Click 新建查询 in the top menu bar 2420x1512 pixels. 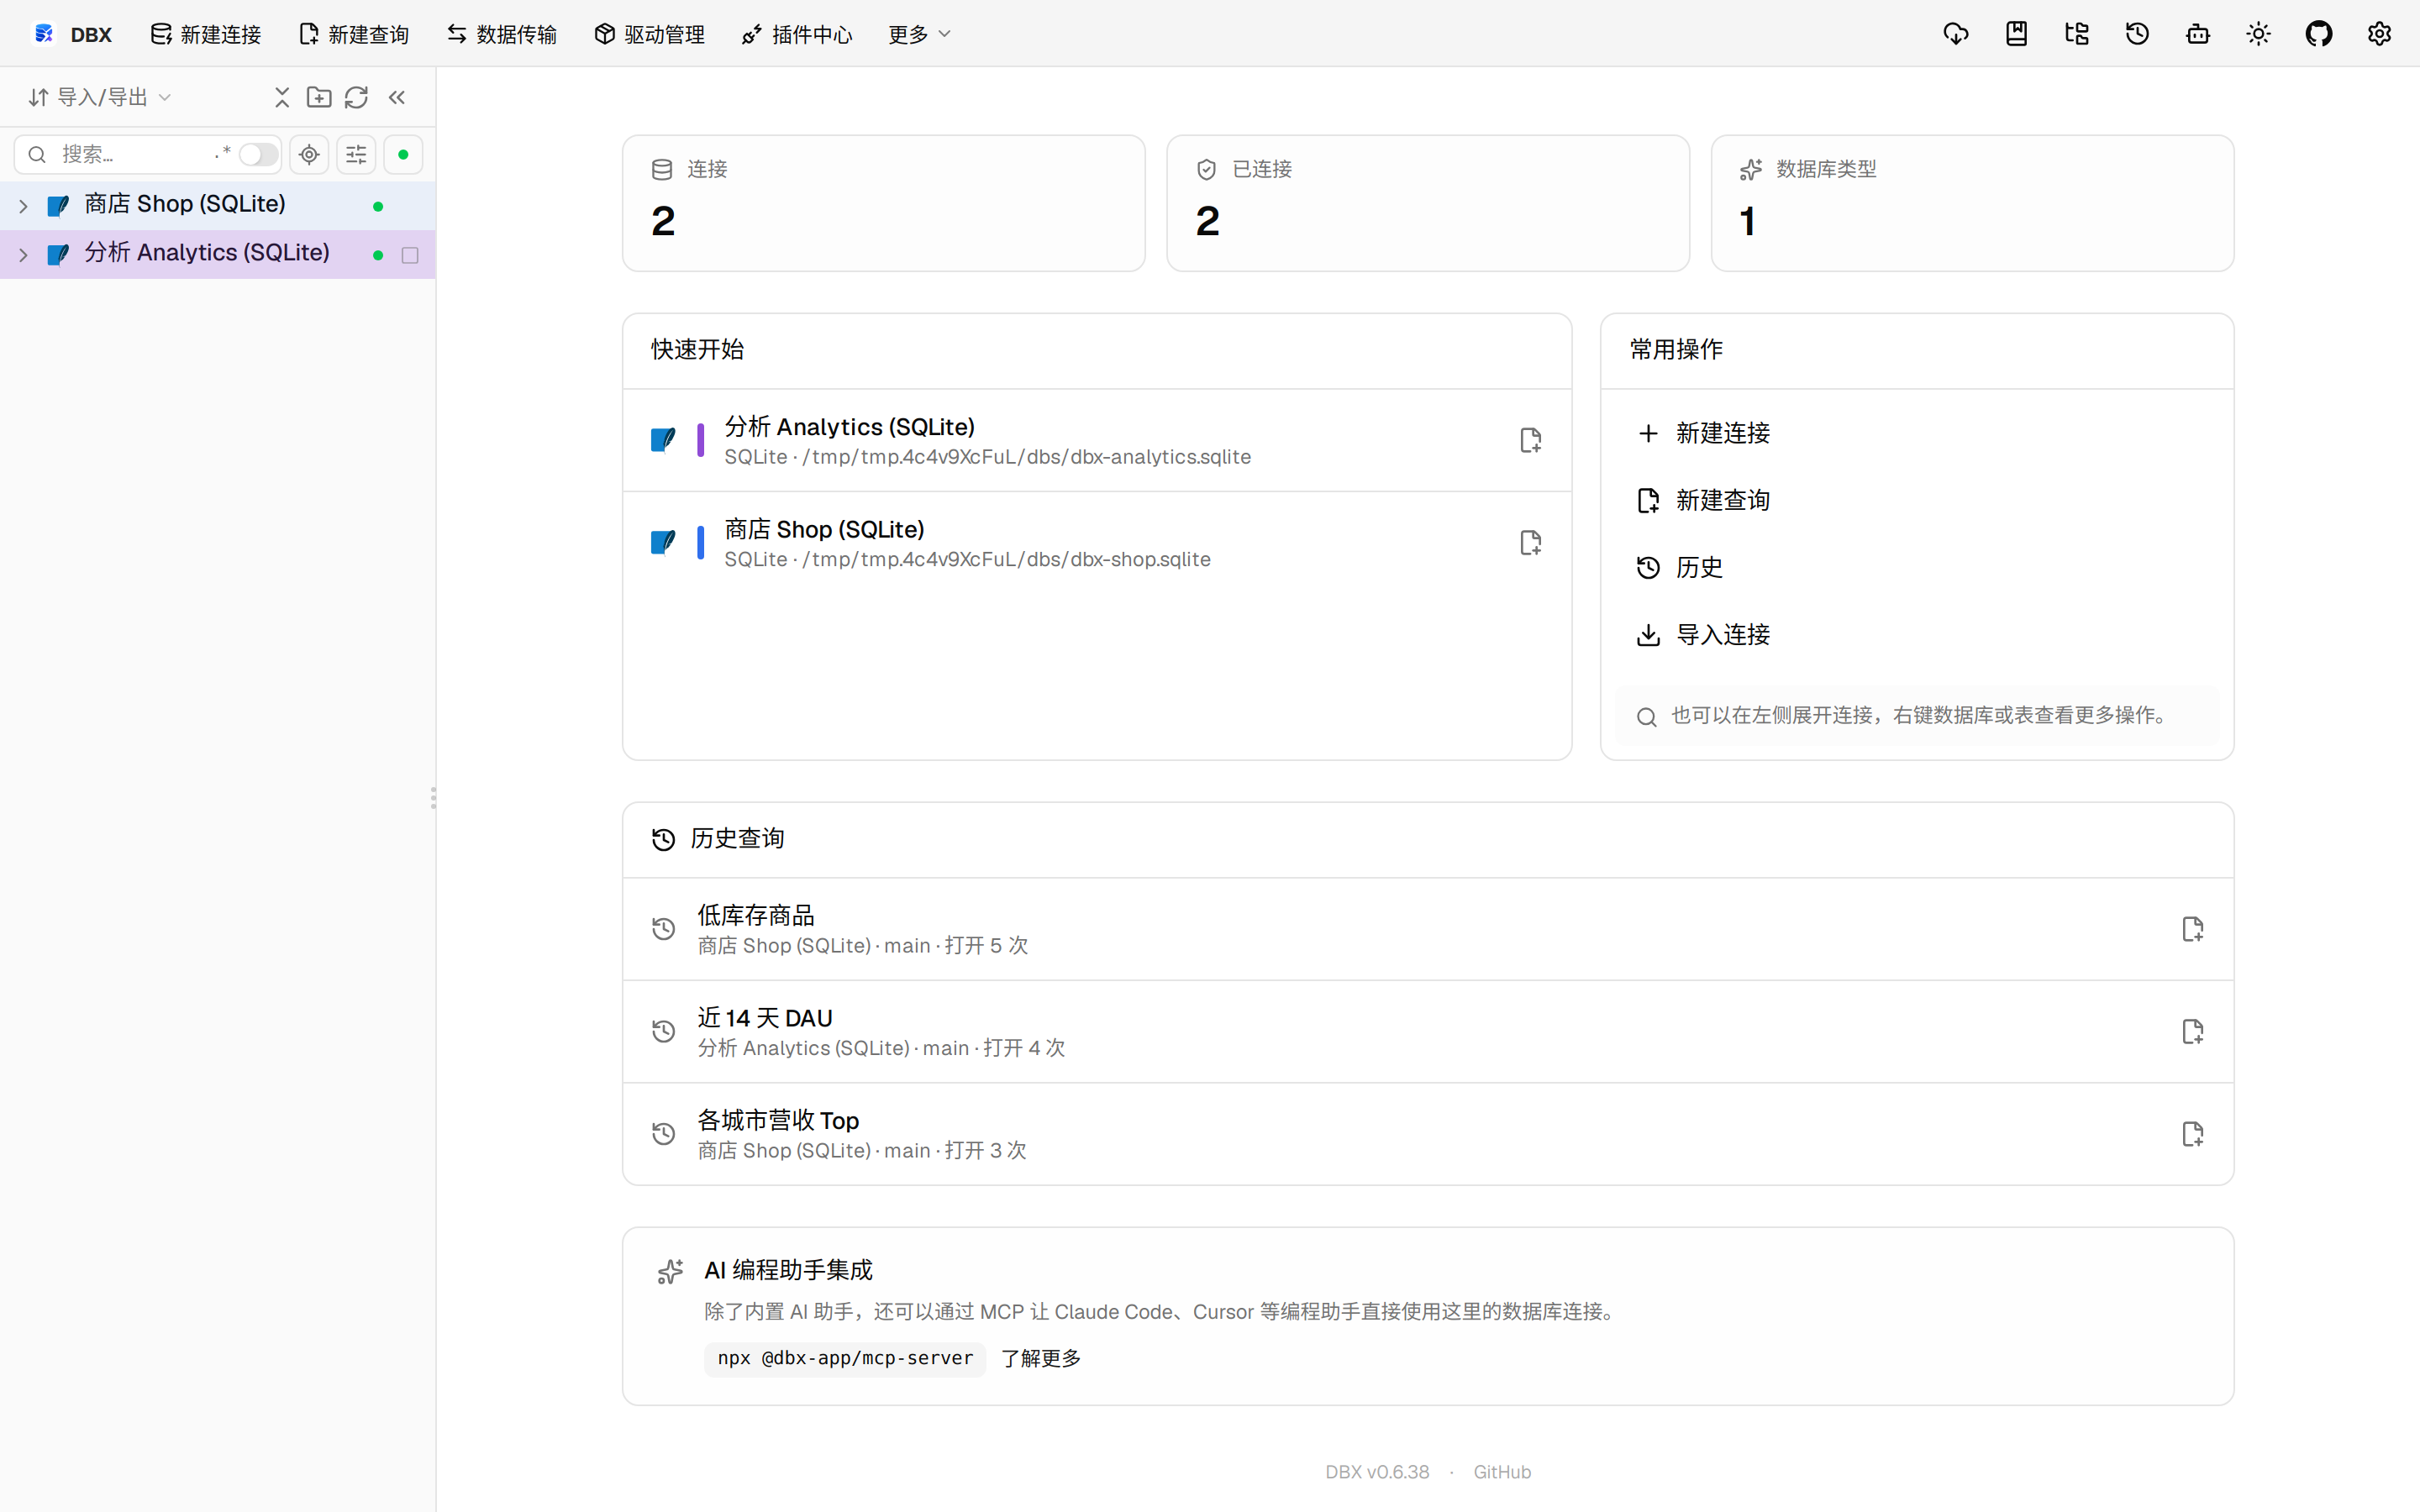354,34
